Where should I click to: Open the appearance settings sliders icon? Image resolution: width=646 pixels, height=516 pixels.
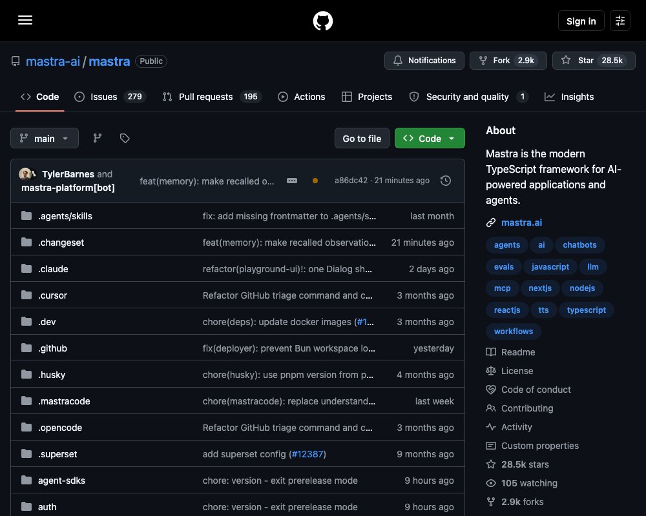coord(620,21)
